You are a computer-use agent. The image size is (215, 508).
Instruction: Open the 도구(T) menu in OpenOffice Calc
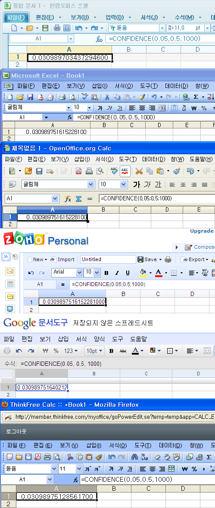point(128,159)
